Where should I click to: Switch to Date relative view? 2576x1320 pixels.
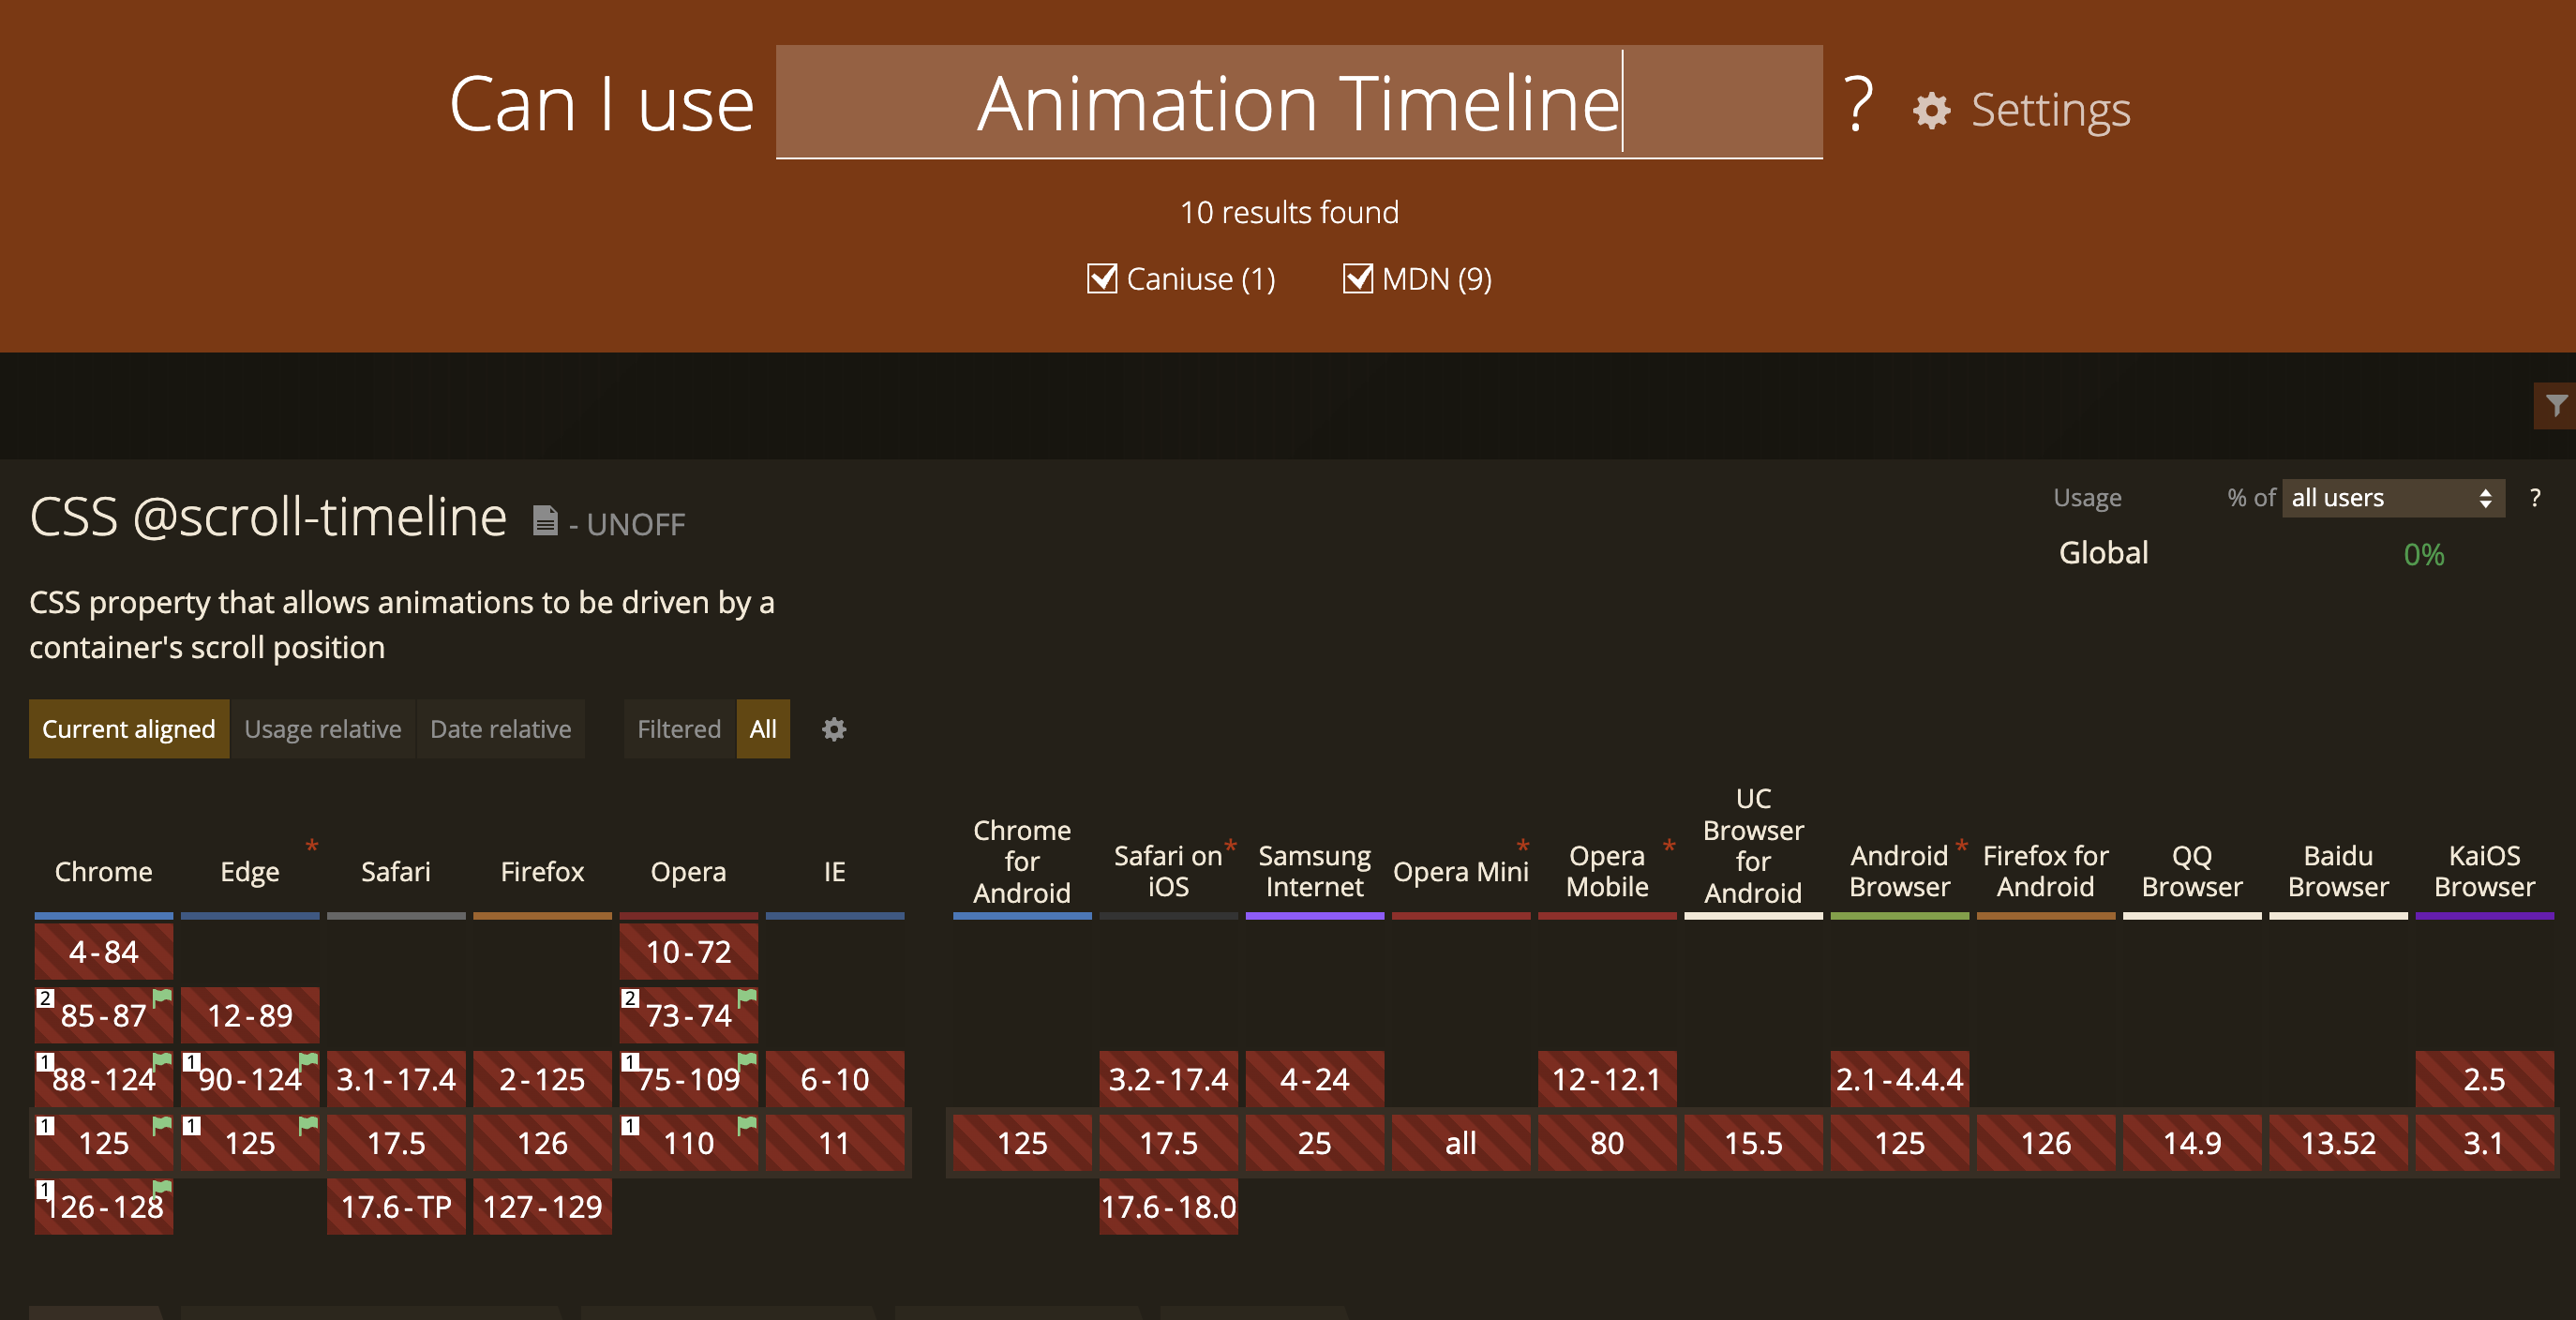click(501, 729)
